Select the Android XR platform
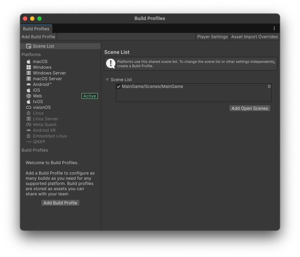Viewport: 300px width, 257px height. click(x=60, y=130)
